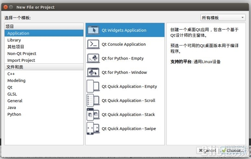This screenshot has height=159, width=251.
Task: Select the Python files category
Action: point(44,114)
